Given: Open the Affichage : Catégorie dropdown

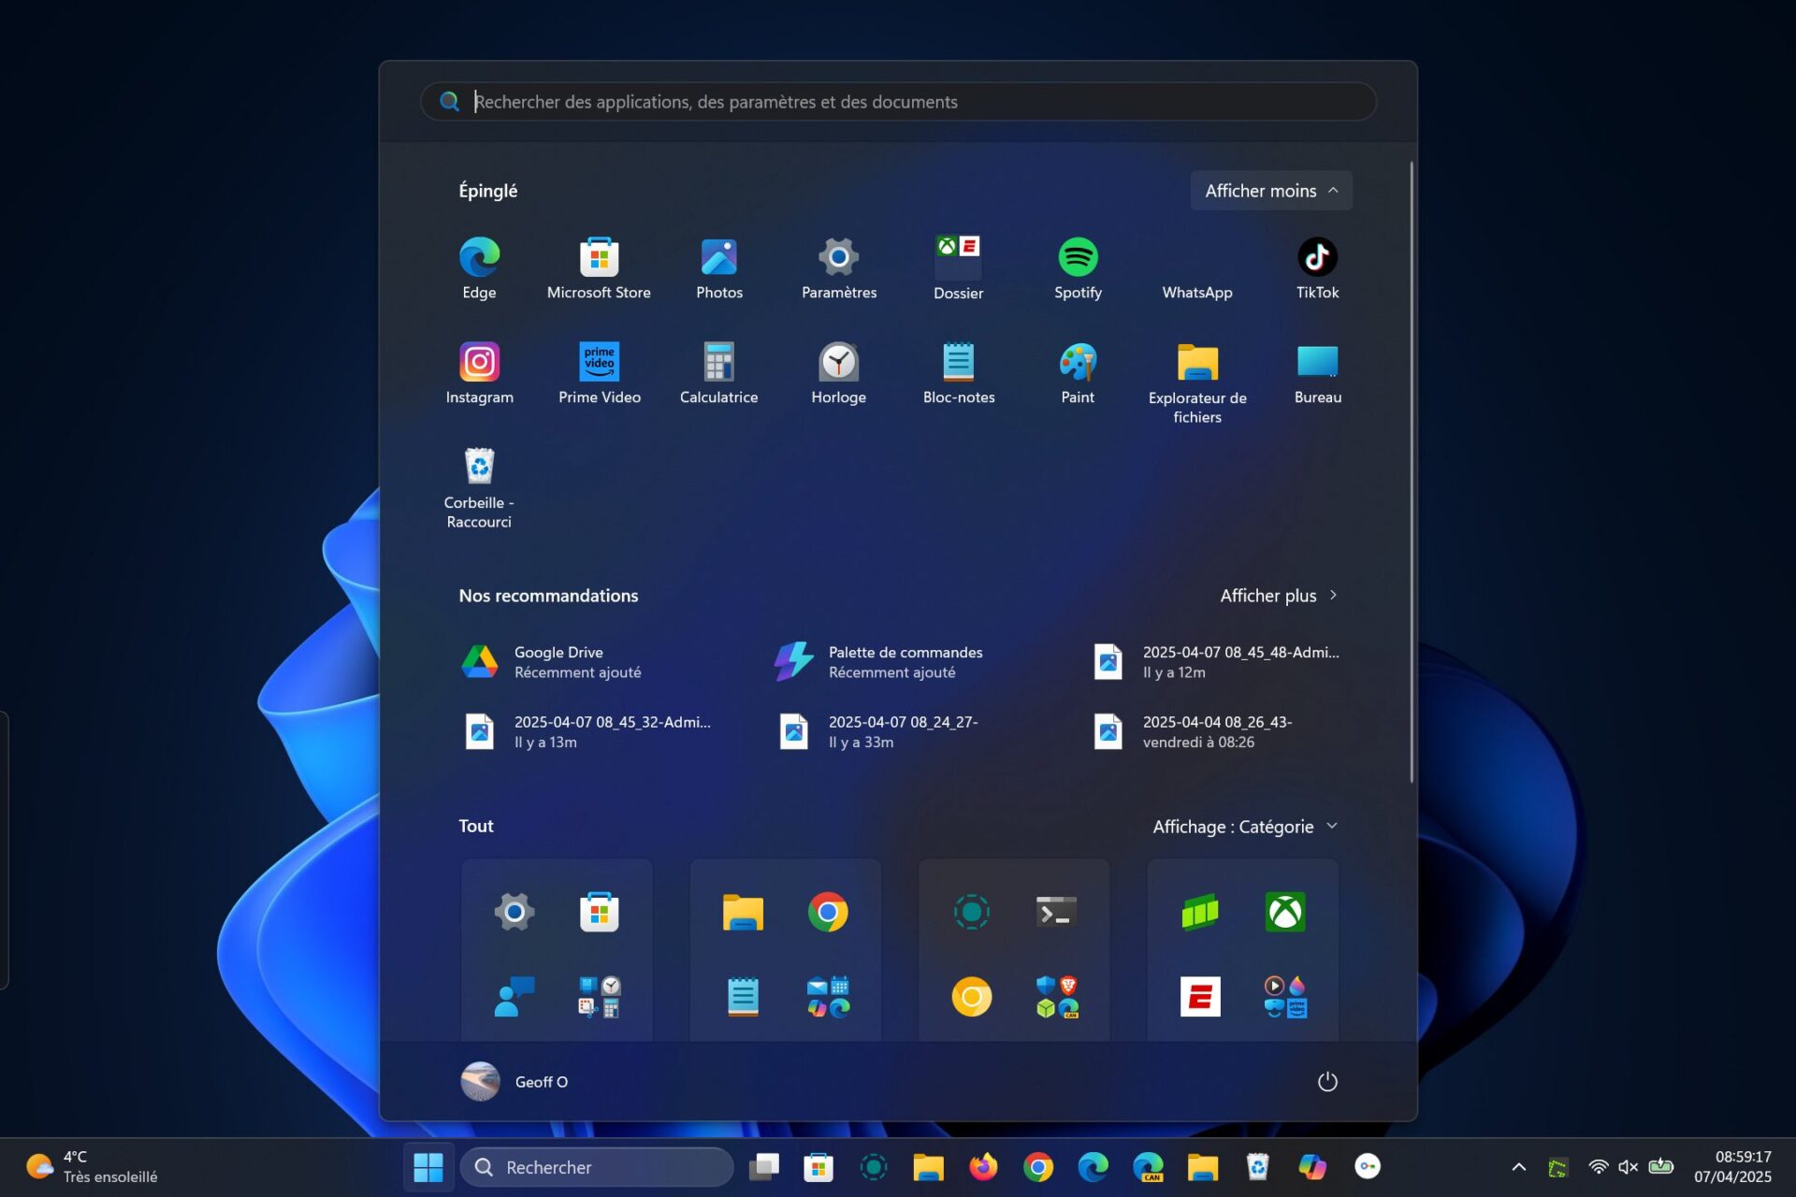Looking at the screenshot, I should 1244,827.
